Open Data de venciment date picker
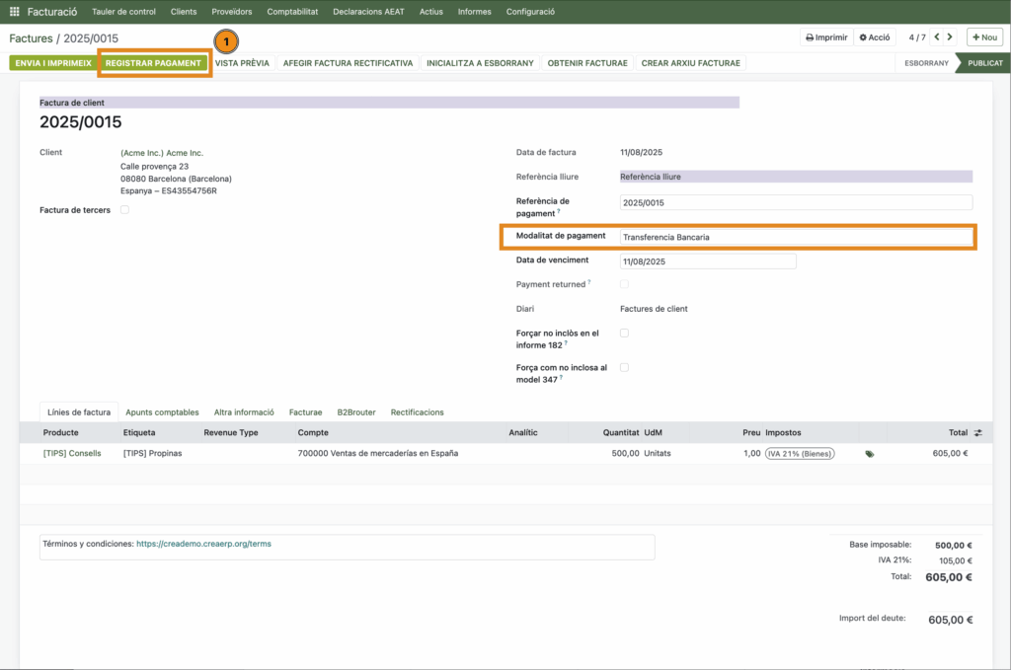The width and height of the screenshot is (1011, 670). tap(707, 261)
